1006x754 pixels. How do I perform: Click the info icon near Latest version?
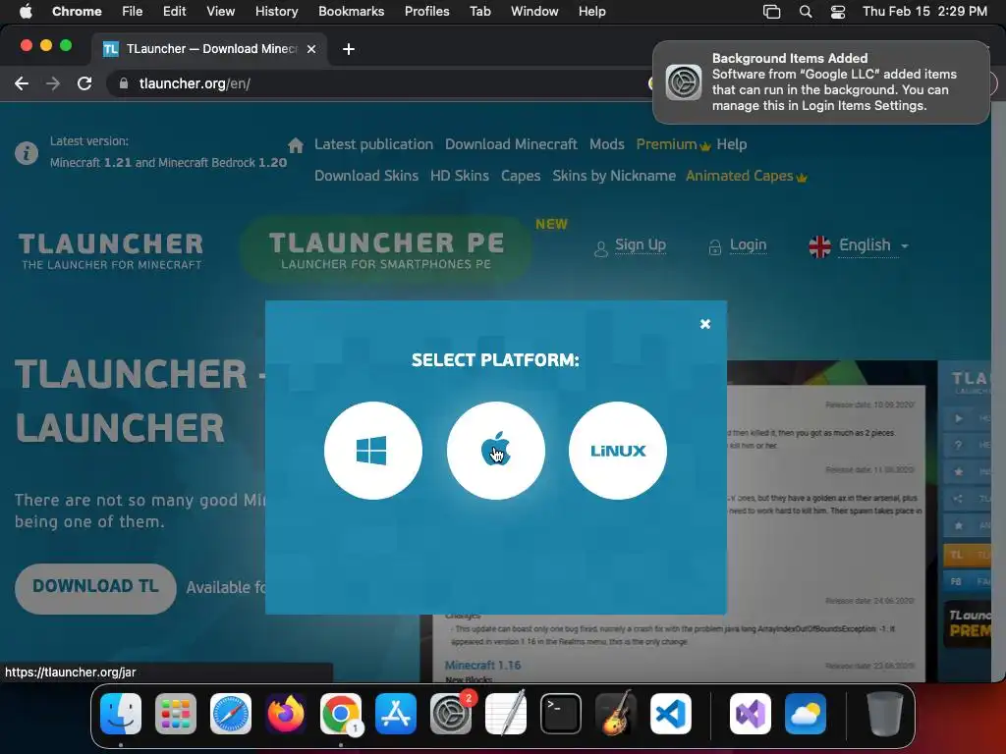pos(27,153)
